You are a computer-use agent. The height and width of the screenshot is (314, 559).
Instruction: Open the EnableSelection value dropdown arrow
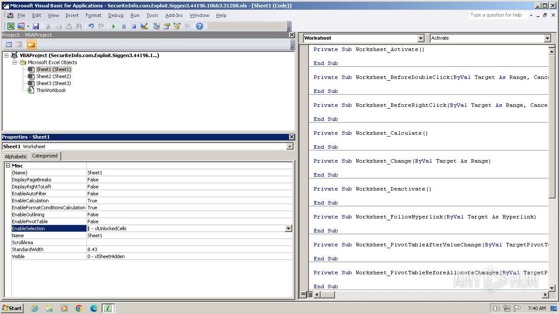click(x=288, y=229)
